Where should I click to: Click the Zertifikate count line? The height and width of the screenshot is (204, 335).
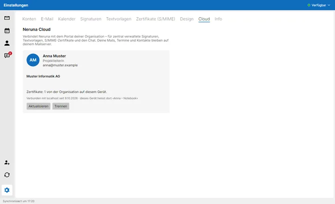click(x=67, y=92)
